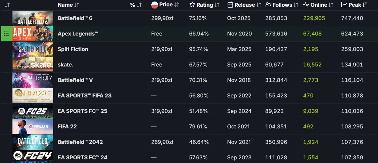Click the star icon in Rating header
Image resolution: width=378 pixels, height=163 pixels.
192,5
